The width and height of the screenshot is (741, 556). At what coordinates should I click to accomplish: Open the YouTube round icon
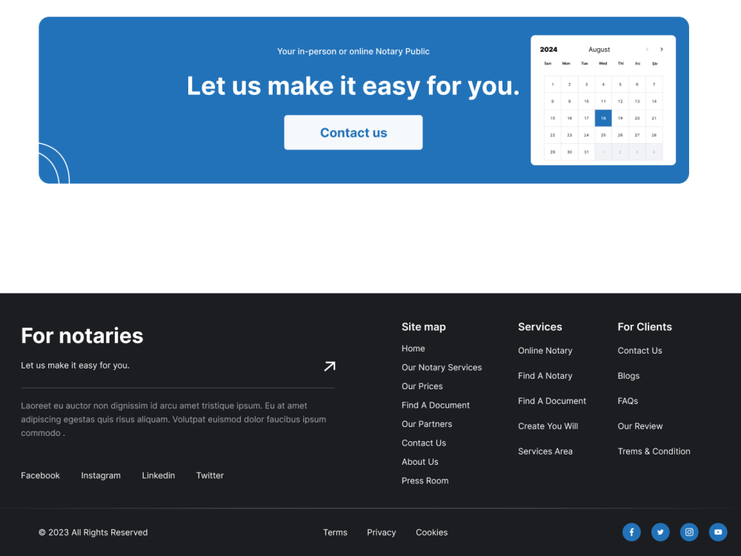point(718,532)
